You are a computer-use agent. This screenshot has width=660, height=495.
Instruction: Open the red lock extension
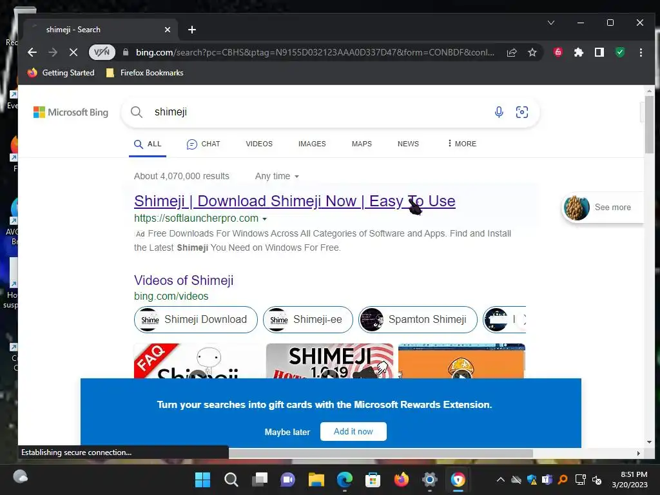pos(558,52)
